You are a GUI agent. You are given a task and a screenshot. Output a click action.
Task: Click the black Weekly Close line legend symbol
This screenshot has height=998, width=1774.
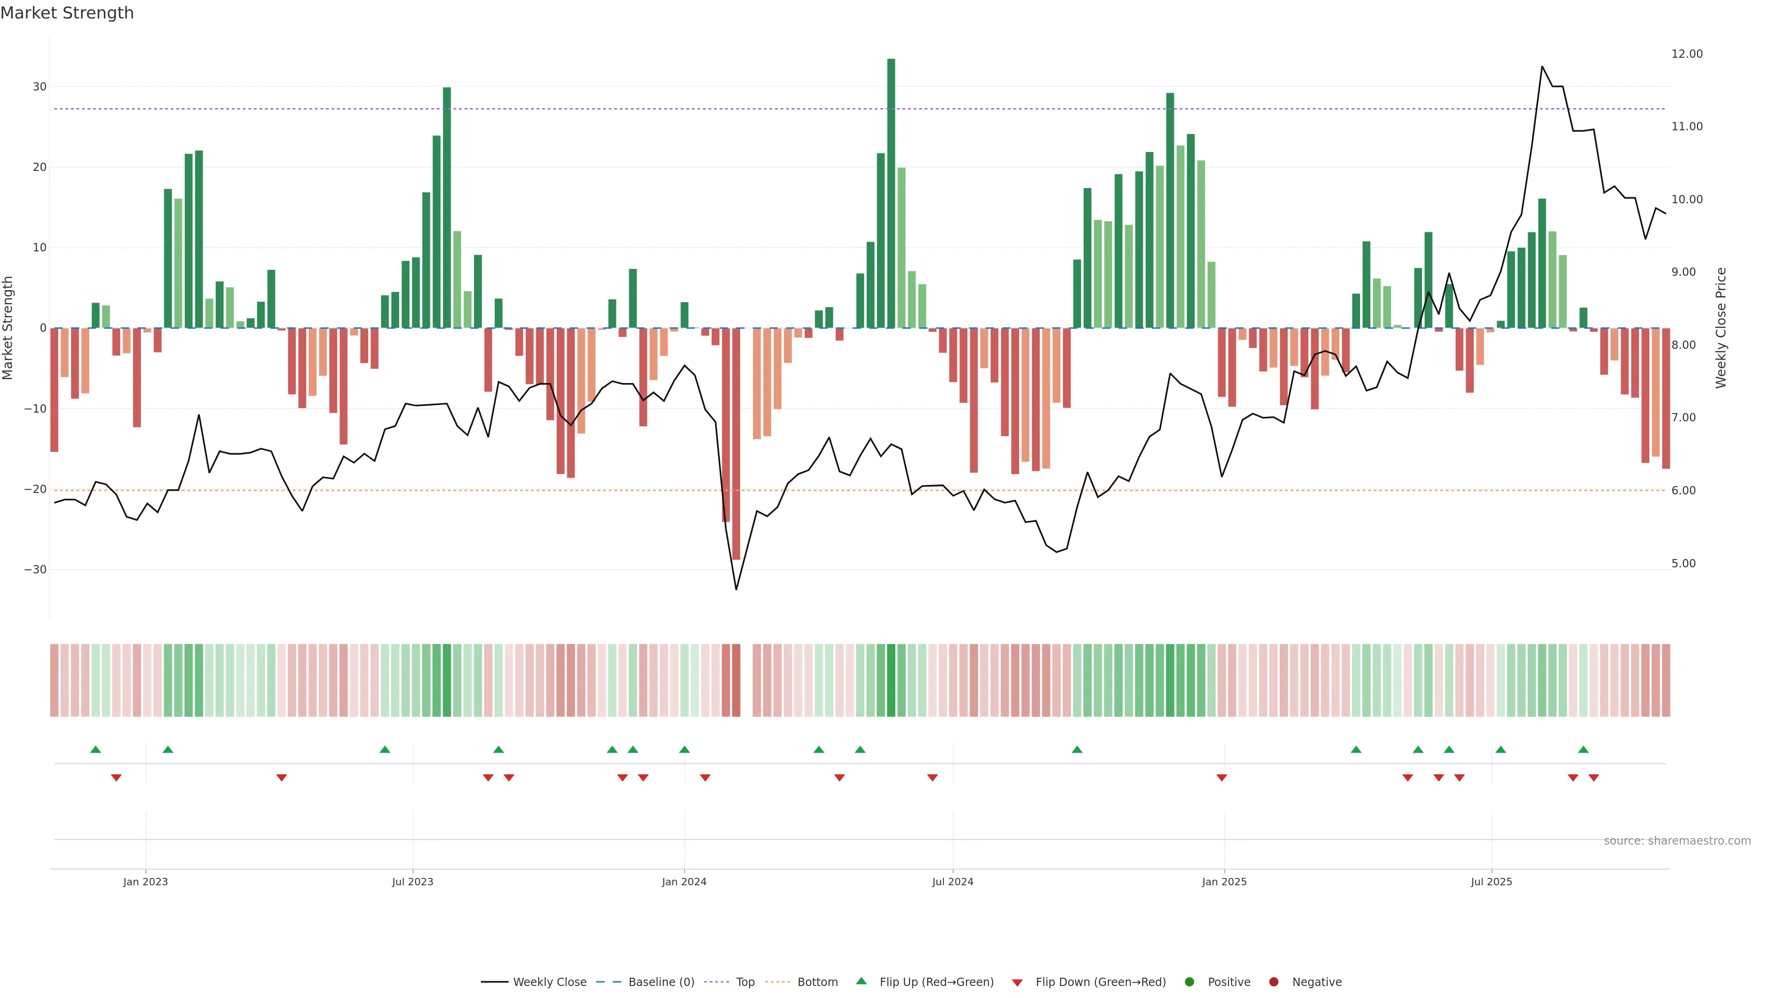coord(494,981)
